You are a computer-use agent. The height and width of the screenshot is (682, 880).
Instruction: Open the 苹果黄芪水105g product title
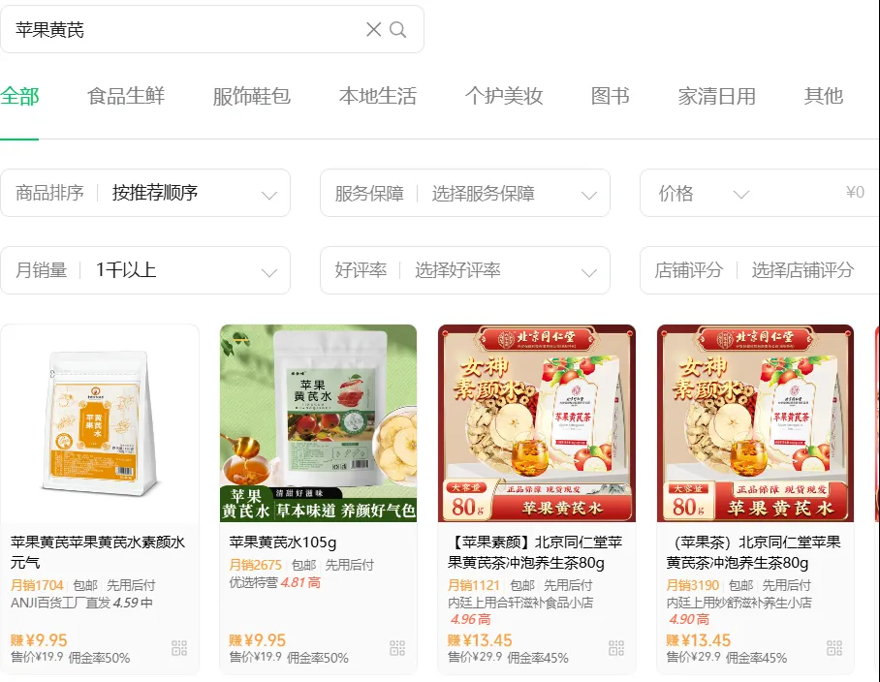point(283,542)
